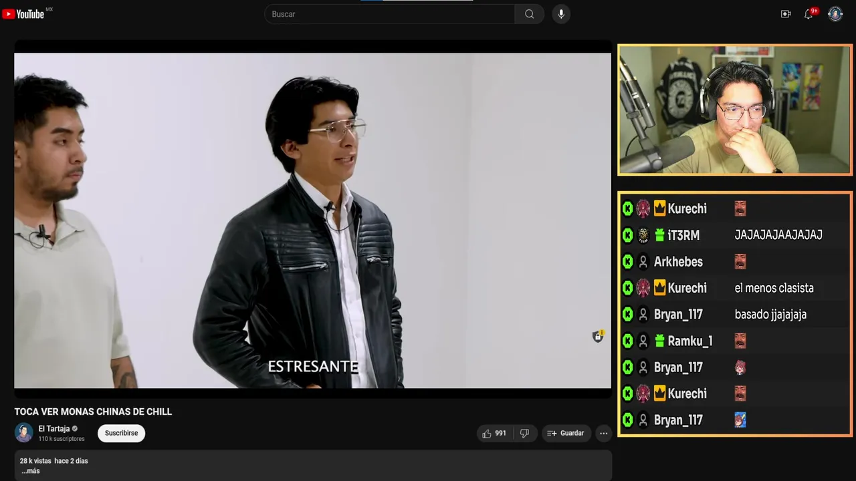
Task: Expand description with ...más
Action: tap(31, 471)
